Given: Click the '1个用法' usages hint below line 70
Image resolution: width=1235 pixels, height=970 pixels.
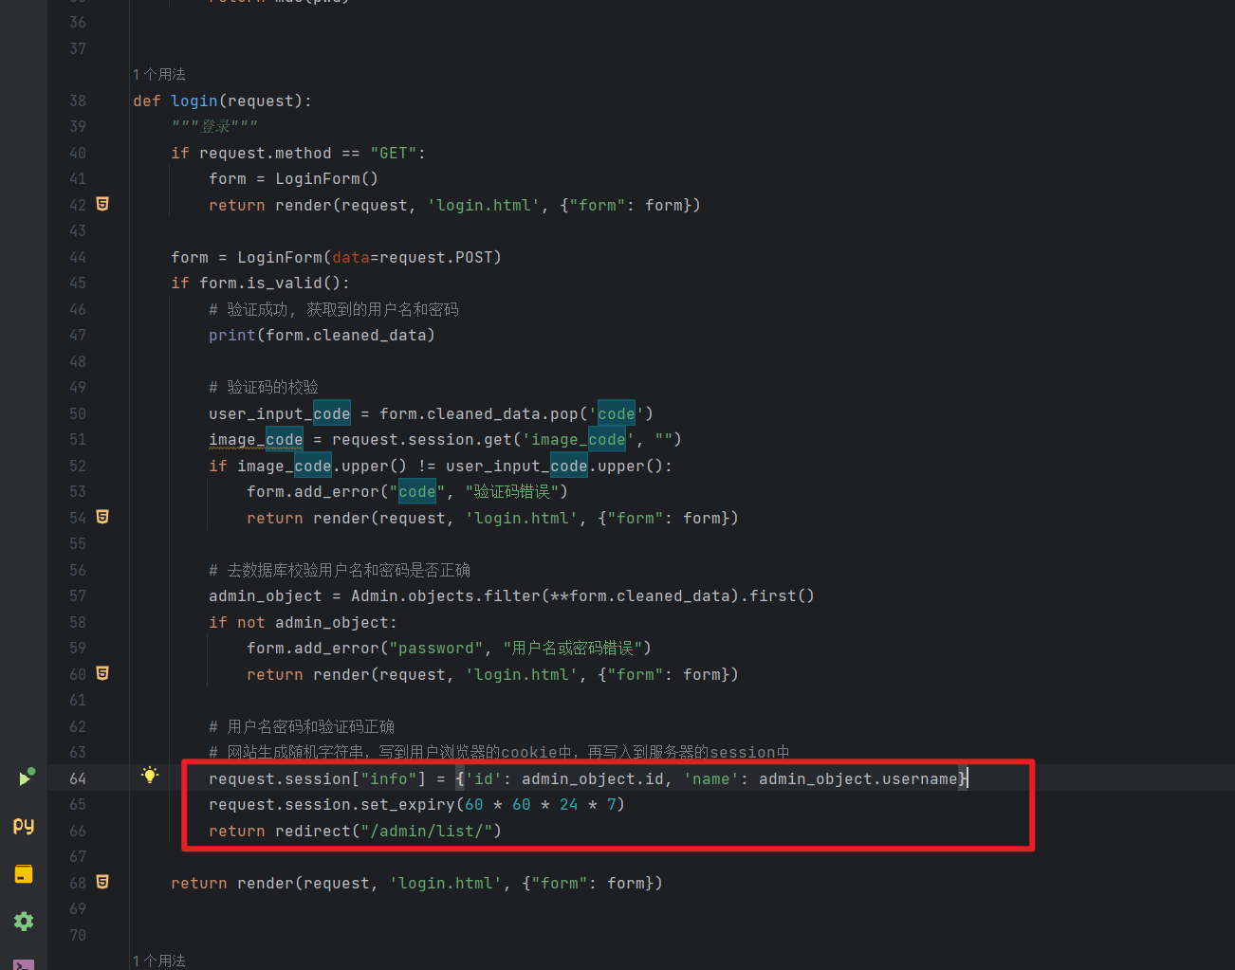Looking at the screenshot, I should tap(159, 961).
